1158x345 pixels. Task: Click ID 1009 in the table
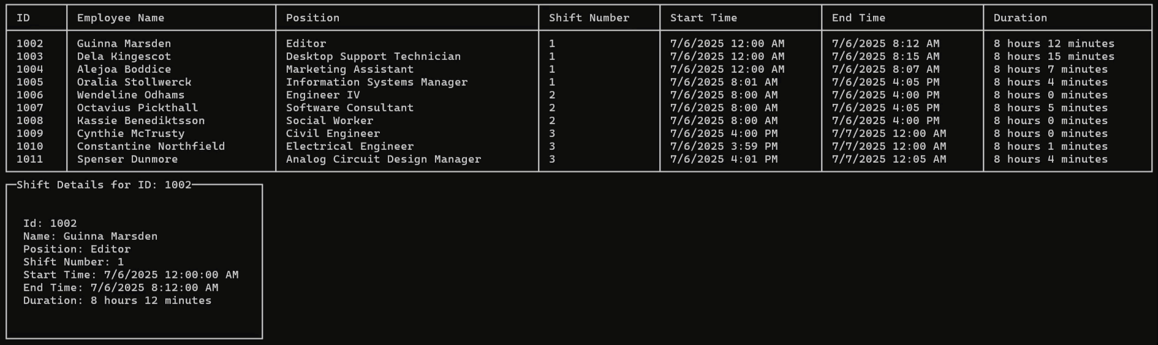30,133
